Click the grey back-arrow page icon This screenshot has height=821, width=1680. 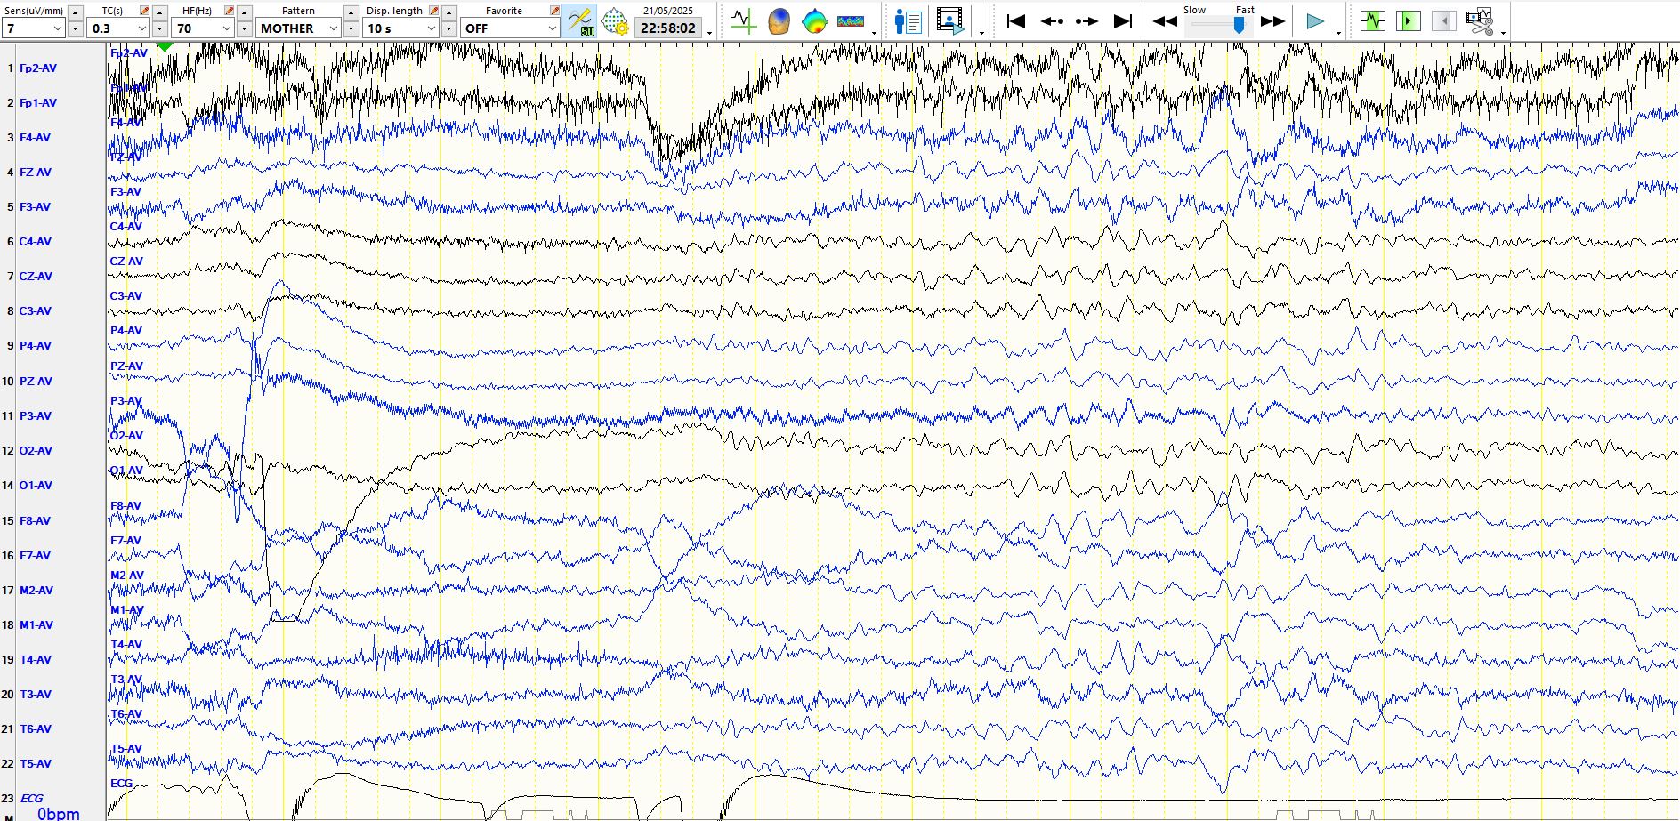pos(1444,20)
